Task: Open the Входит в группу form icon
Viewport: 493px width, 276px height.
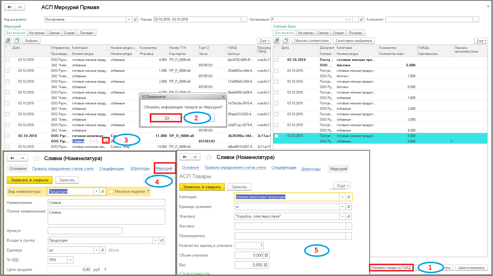Action: tap(162, 240)
